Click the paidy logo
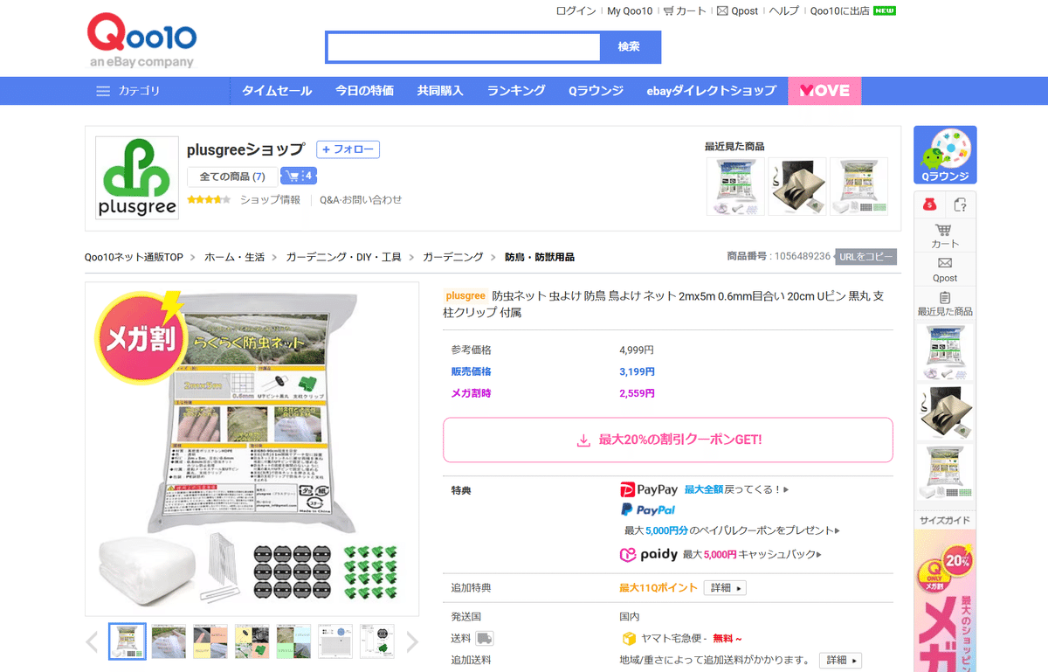Image resolution: width=1048 pixels, height=672 pixels. pos(649,554)
